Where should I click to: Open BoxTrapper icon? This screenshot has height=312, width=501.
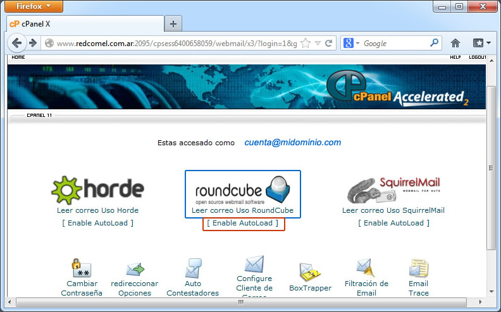click(x=310, y=272)
